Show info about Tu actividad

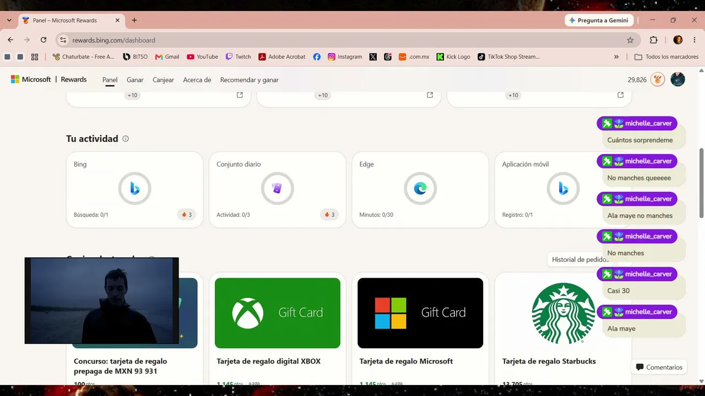126,139
